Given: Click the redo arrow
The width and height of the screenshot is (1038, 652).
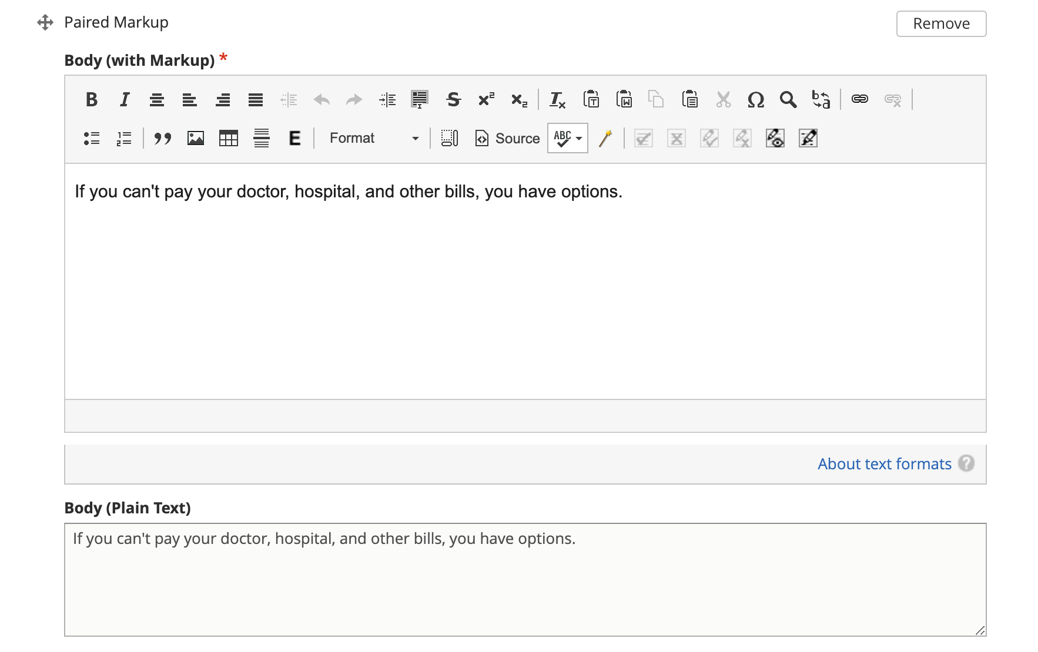Looking at the screenshot, I should click(354, 99).
